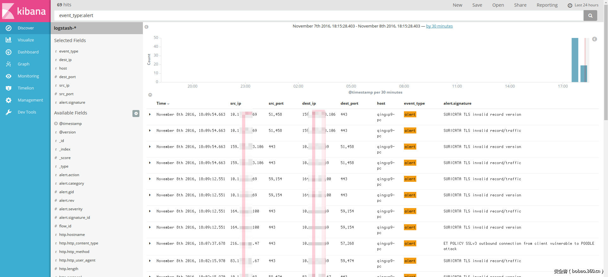
Task: Open the 'by 30 minutes' interval link
Action: [x=439, y=26]
